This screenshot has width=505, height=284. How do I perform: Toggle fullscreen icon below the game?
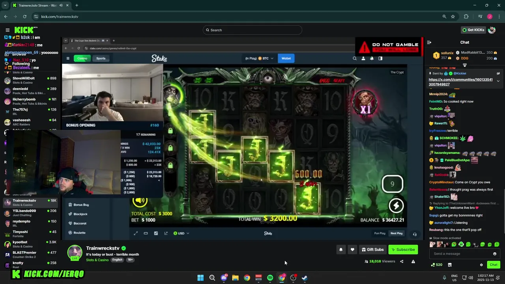(x=136, y=233)
